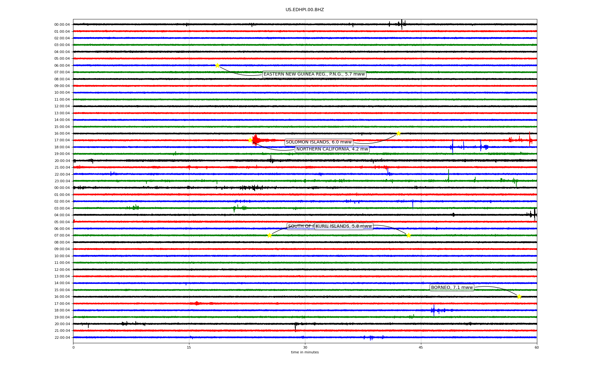This screenshot has height=381, width=610.
Task: Click the NORTHERN CALIFORNIA, 4.2 mw label
Action: pos(332,149)
